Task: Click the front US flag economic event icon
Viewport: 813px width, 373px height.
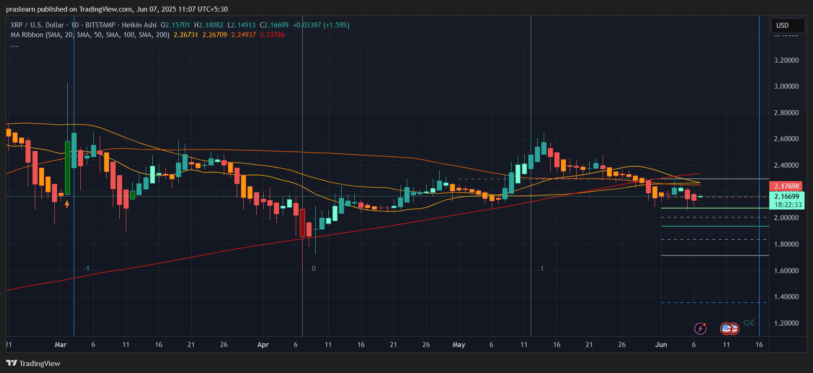Action: pyautogui.click(x=727, y=329)
